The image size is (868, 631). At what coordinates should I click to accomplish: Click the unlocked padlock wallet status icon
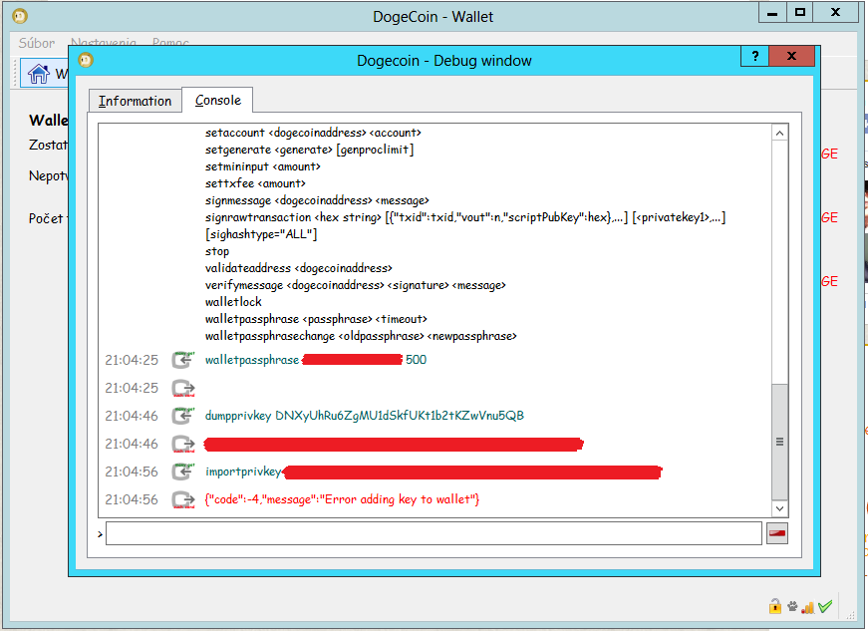coord(775,606)
